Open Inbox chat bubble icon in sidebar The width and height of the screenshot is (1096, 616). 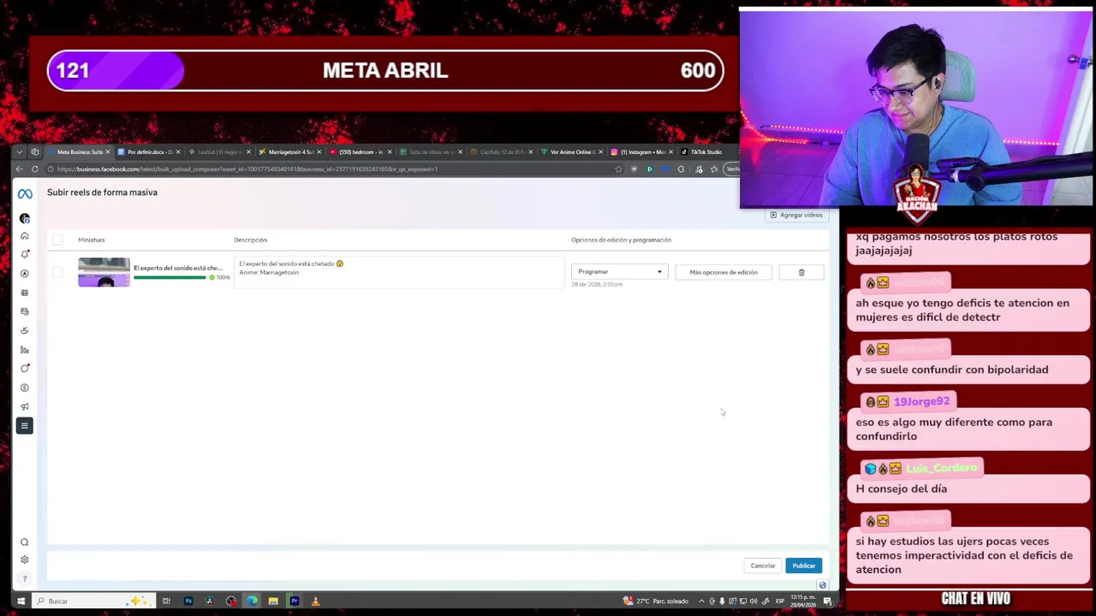25,368
